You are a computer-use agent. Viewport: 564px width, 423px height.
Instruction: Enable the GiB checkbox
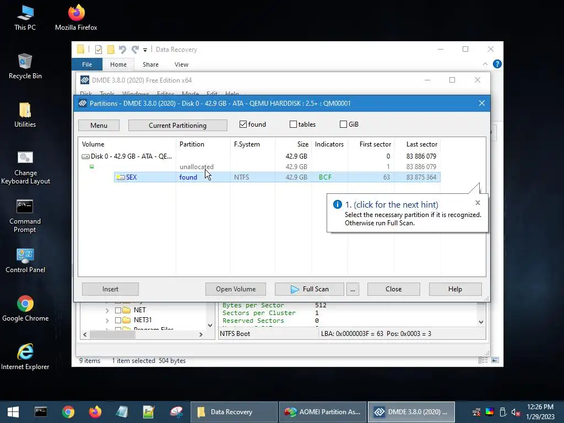coord(344,124)
